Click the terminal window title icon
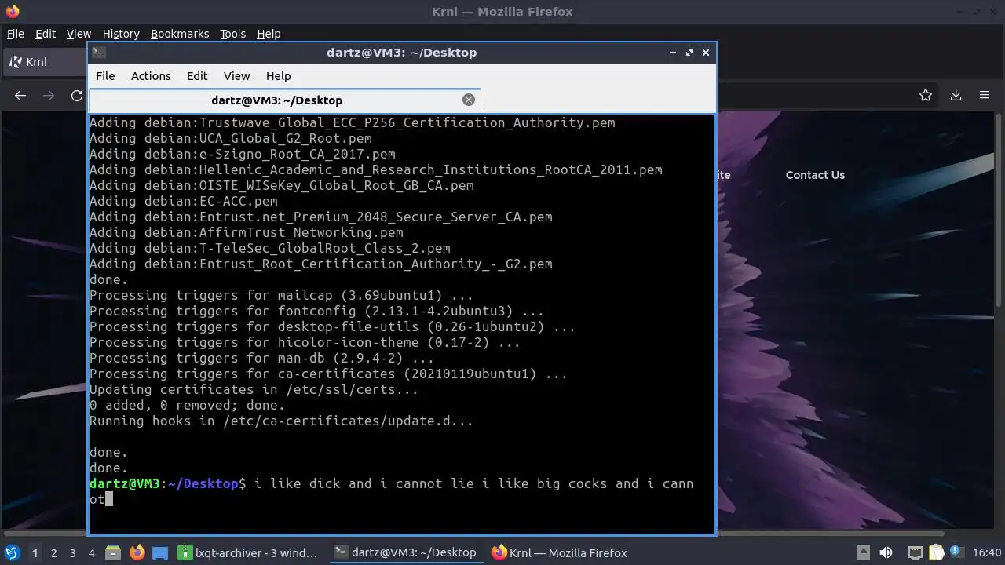Screen dimensions: 1005x565 98,53
